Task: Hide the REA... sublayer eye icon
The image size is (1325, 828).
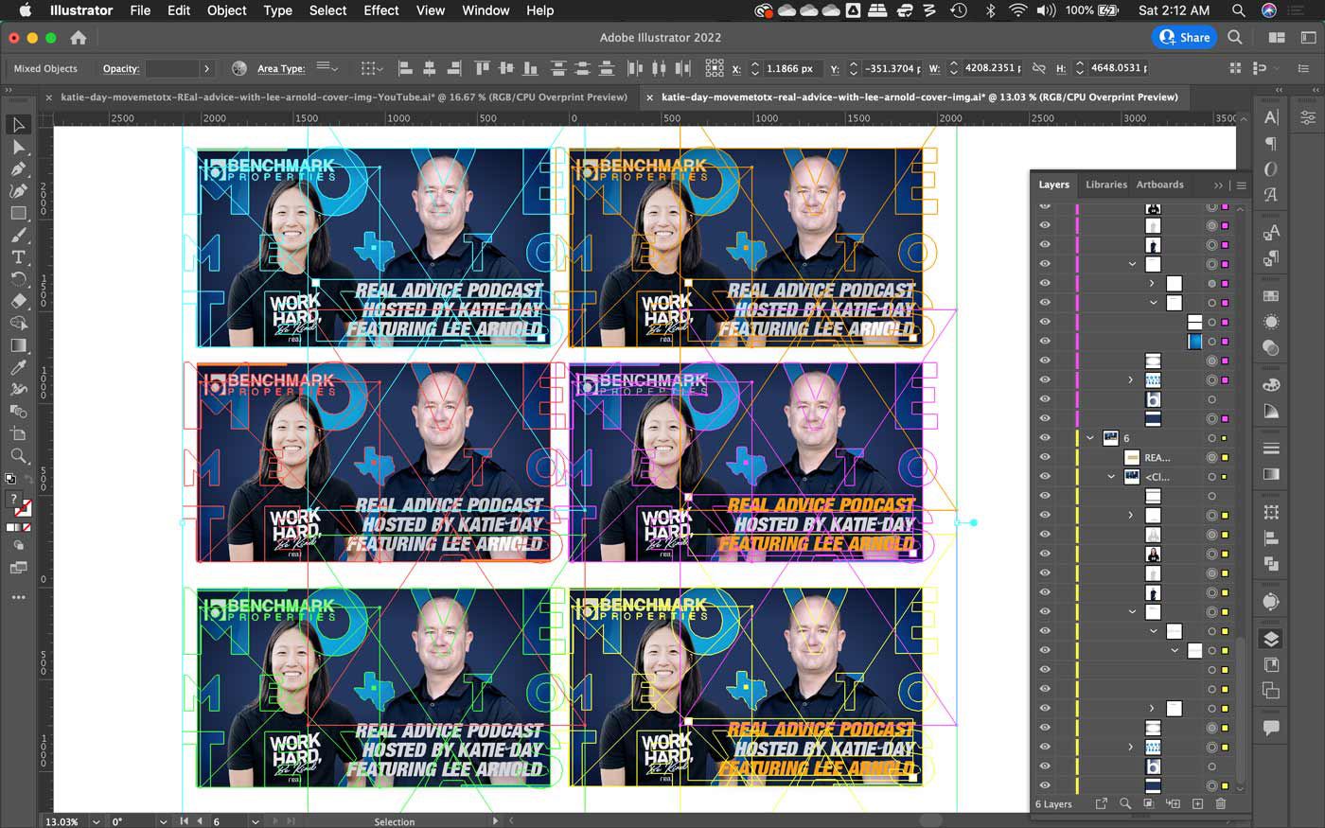Action: click(x=1045, y=457)
